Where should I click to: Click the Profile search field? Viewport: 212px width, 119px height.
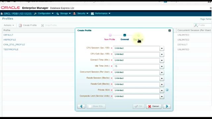click(205, 25)
